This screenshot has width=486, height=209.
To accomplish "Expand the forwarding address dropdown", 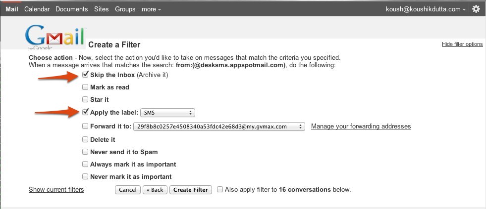I will pyautogui.click(x=219, y=126).
